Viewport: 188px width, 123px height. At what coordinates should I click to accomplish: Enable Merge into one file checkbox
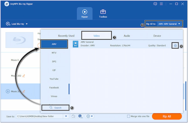128,116
